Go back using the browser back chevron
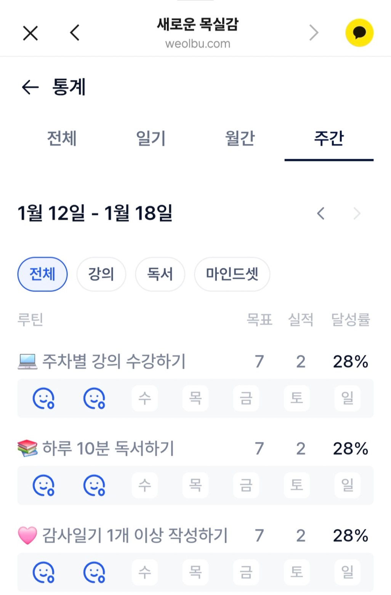 point(75,33)
